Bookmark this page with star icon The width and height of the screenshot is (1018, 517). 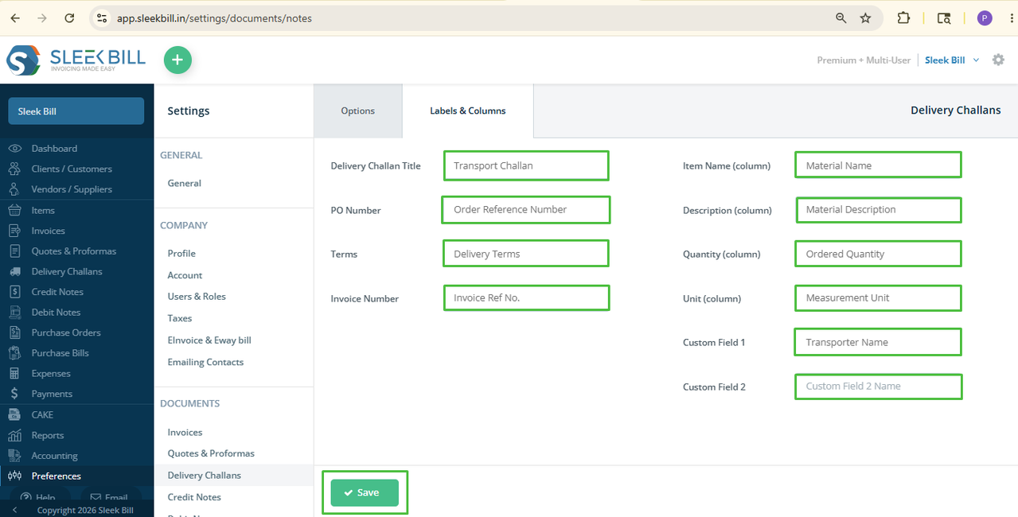pos(865,17)
